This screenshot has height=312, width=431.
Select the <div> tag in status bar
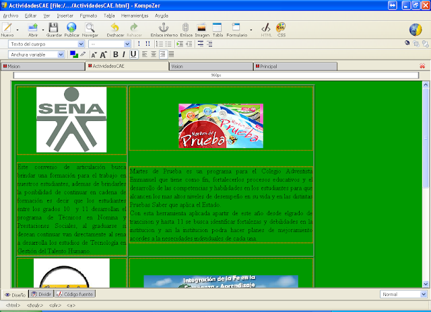coord(55,305)
